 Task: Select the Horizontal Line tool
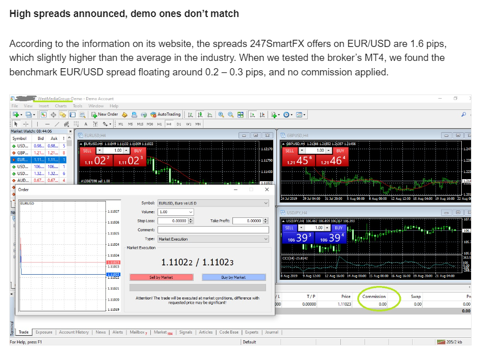point(47,124)
